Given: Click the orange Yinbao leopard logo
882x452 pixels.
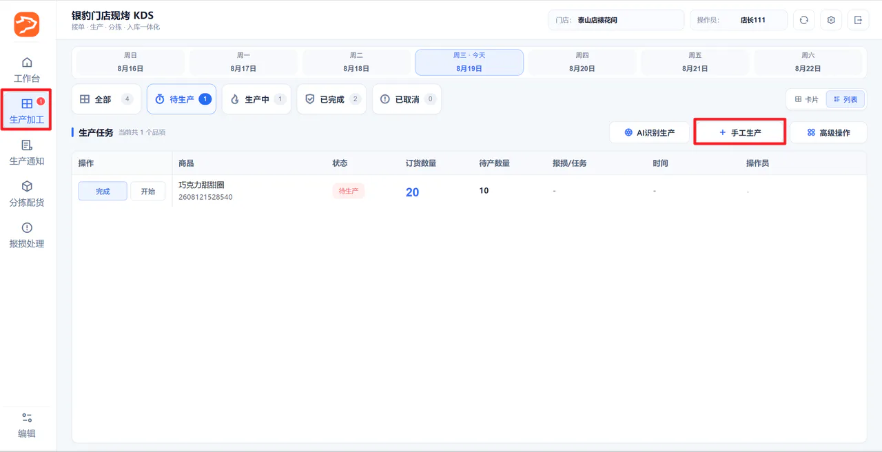Looking at the screenshot, I should tap(27, 25).
